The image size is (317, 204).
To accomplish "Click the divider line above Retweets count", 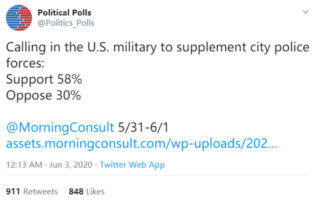I will pos(158,178).
